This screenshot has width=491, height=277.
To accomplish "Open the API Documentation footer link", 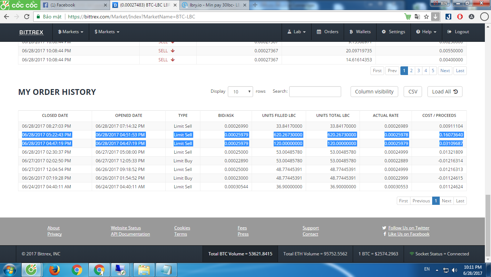I will coord(130,234).
